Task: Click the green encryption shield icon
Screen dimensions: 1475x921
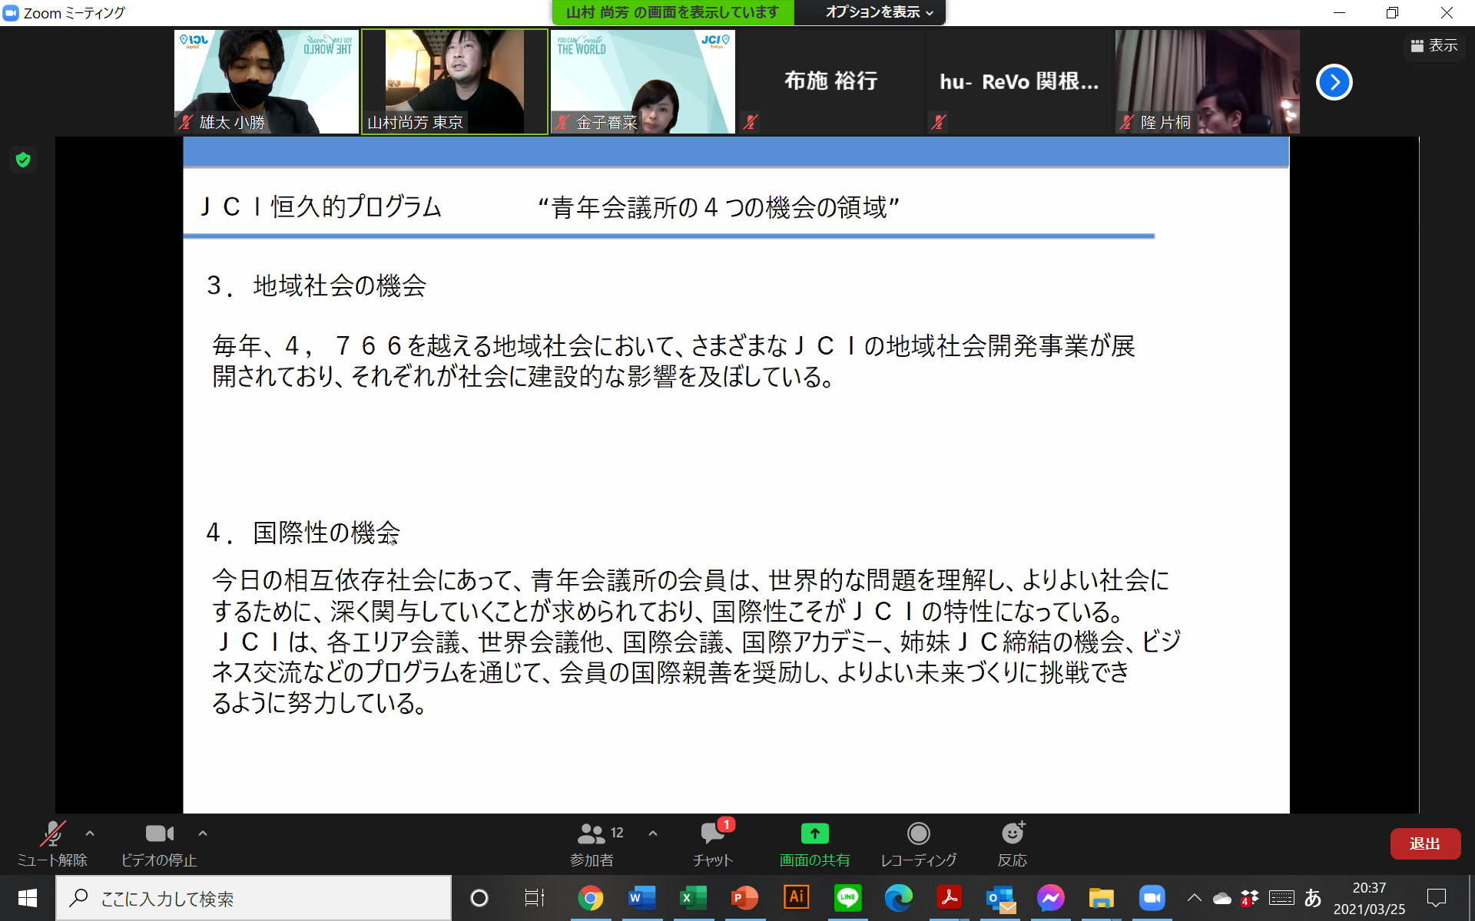Action: (23, 160)
